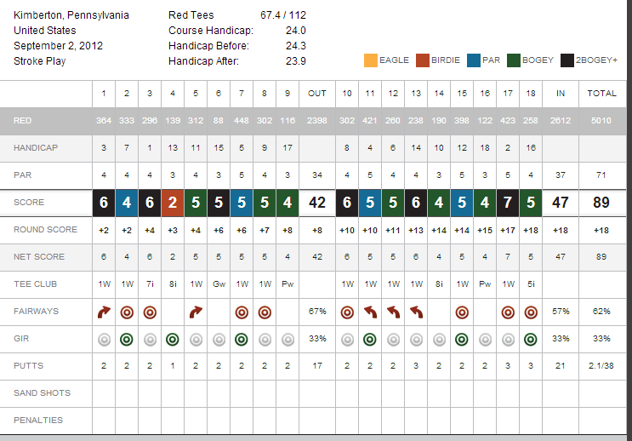Image resolution: width=632 pixels, height=441 pixels.
Task: Click the TOTAL column header
Action: click(602, 94)
